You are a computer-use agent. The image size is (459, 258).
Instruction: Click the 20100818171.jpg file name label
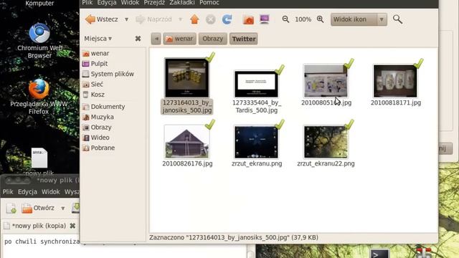click(x=396, y=102)
